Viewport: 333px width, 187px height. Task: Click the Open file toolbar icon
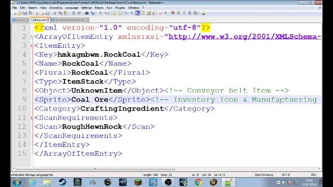(x=19, y=13)
